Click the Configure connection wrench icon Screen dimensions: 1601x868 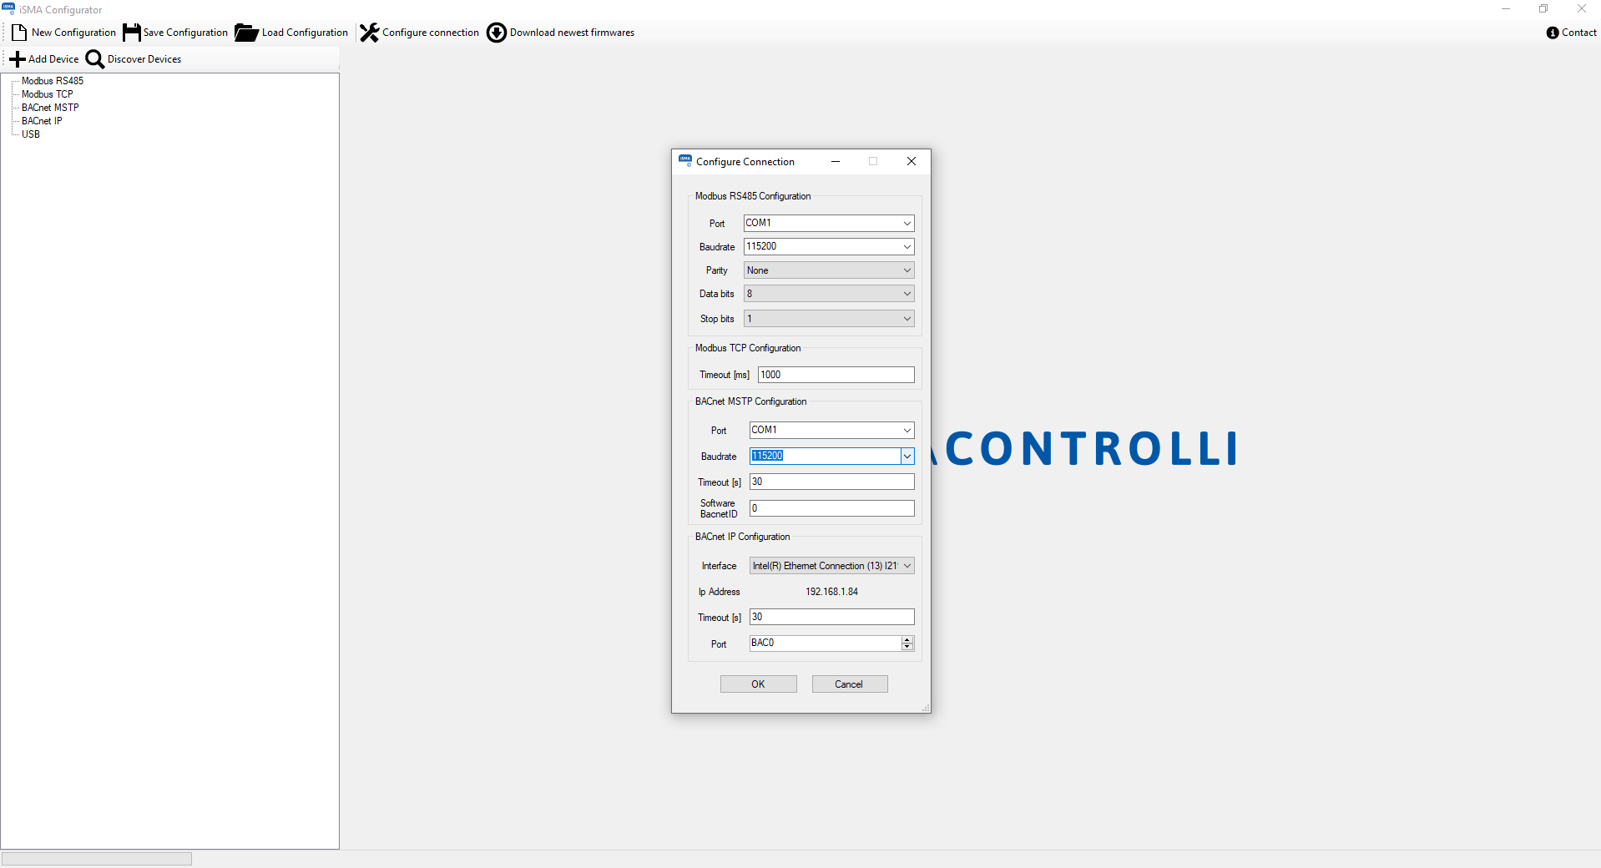point(369,33)
